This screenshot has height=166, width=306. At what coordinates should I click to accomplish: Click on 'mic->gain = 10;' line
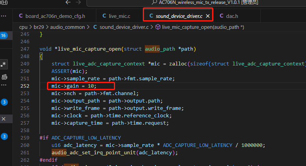(x=74, y=86)
